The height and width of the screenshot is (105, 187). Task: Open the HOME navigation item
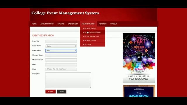point(34,24)
